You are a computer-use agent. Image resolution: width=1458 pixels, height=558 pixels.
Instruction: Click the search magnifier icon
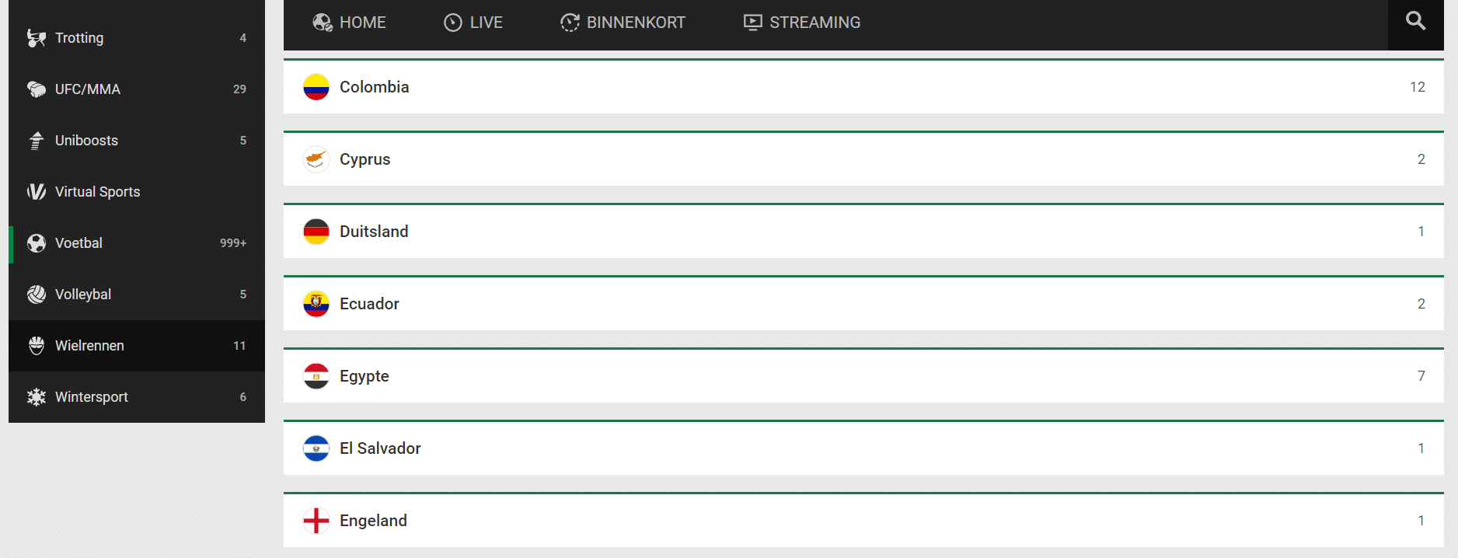coord(1415,22)
